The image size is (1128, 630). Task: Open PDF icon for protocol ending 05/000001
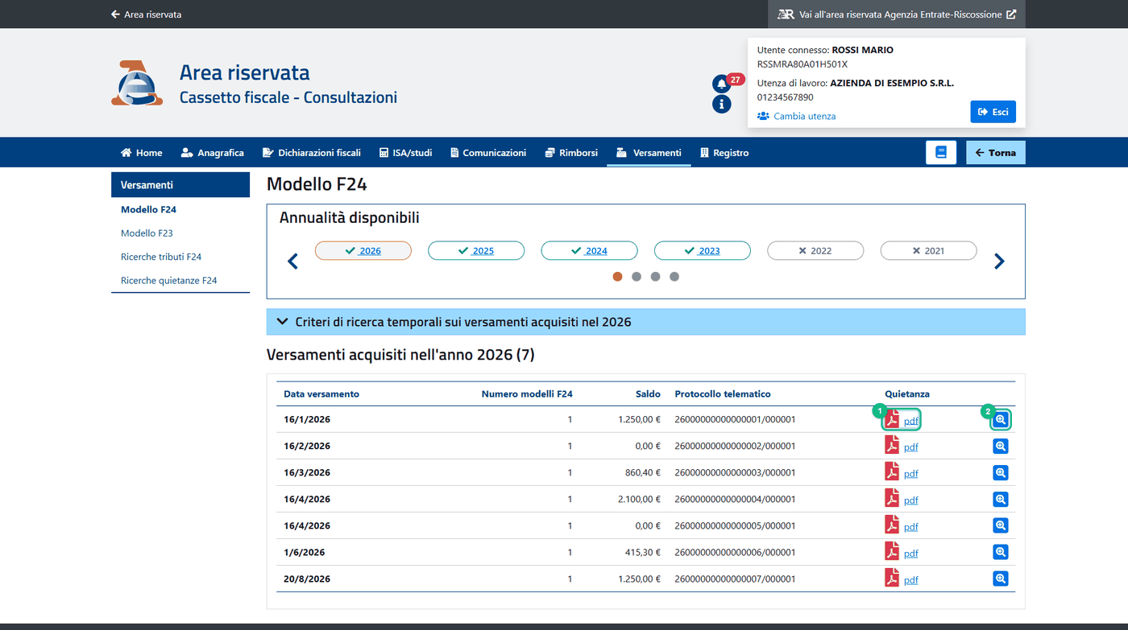pos(892,526)
